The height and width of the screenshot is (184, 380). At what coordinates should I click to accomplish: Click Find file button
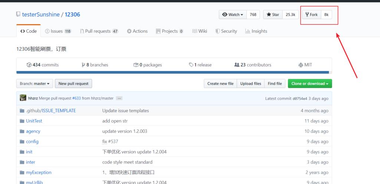pyautogui.click(x=275, y=84)
